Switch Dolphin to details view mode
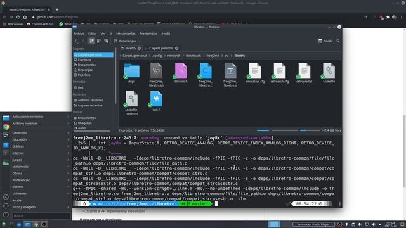The height and width of the screenshot is (228, 406). coord(106,41)
